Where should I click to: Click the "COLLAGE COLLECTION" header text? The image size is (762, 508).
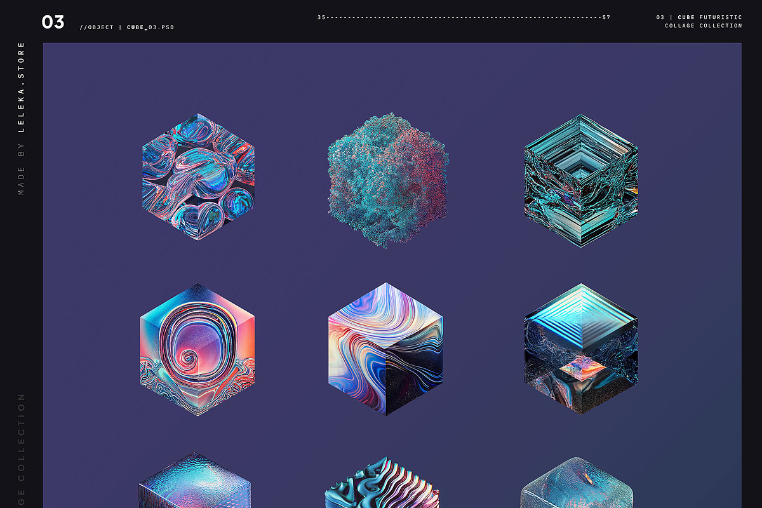click(x=704, y=26)
